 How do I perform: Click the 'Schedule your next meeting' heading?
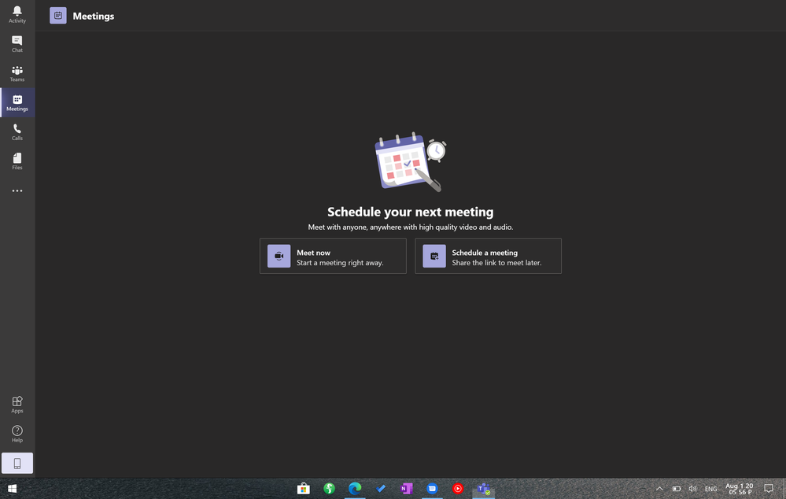pyautogui.click(x=411, y=213)
